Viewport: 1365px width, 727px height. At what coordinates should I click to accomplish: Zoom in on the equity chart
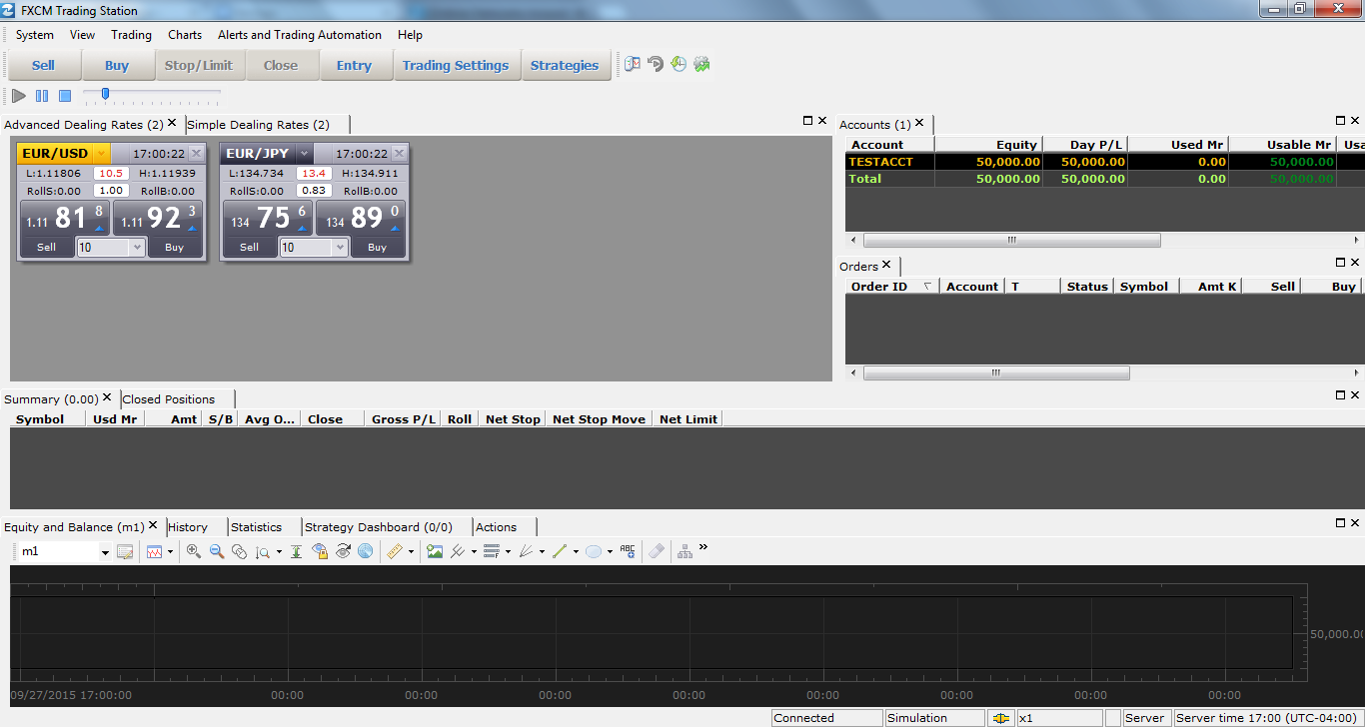coord(194,551)
